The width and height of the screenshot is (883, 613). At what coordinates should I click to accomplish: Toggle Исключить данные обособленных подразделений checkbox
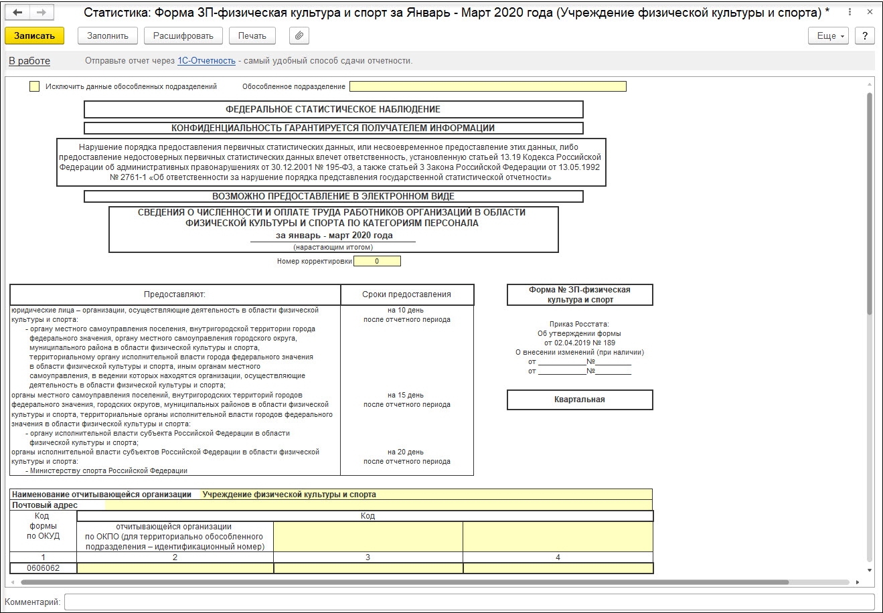coord(35,86)
